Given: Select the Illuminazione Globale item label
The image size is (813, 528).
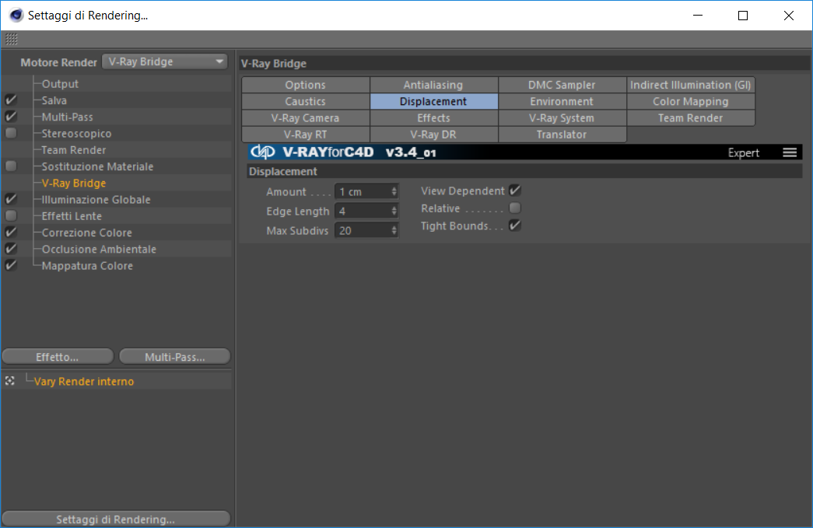Looking at the screenshot, I should click(x=96, y=200).
